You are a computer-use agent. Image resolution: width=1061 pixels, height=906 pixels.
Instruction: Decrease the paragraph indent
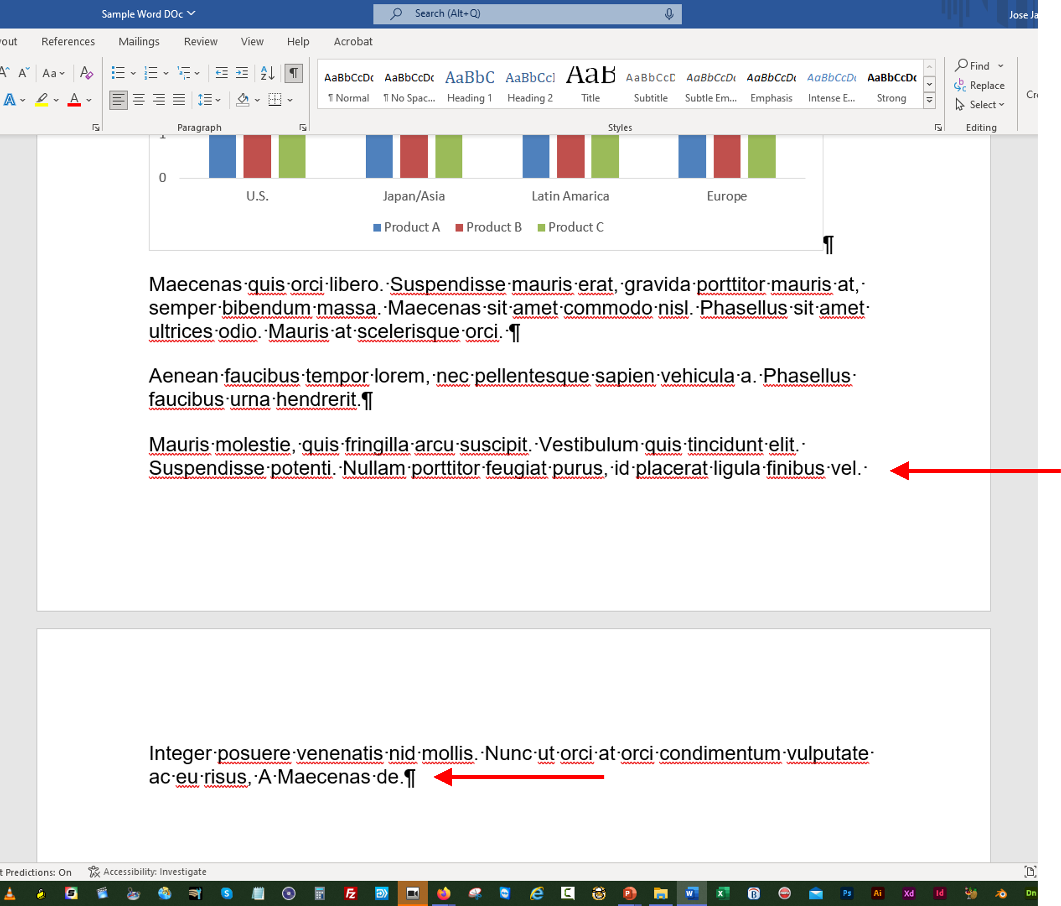click(222, 73)
